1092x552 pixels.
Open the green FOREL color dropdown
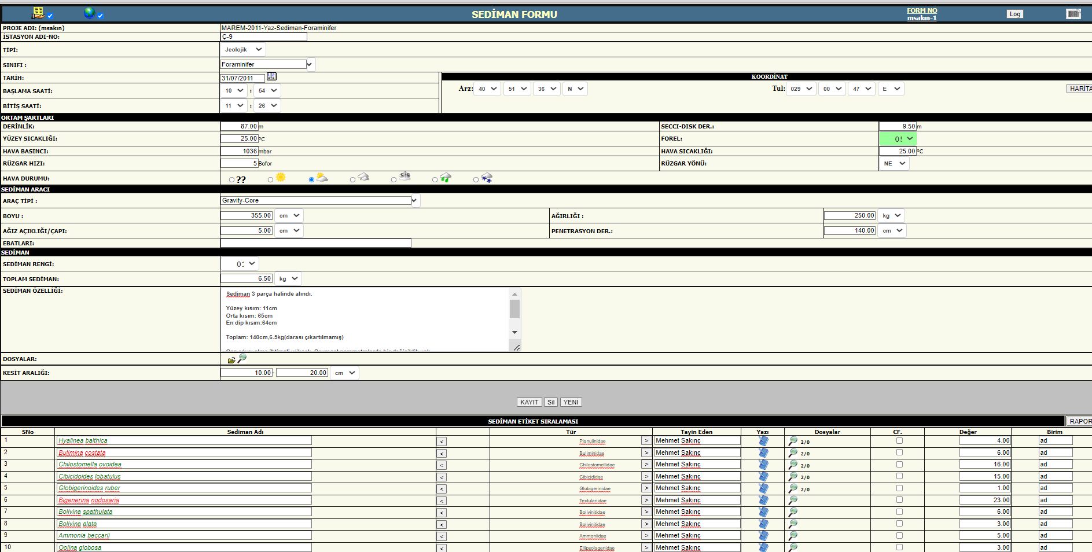click(898, 139)
